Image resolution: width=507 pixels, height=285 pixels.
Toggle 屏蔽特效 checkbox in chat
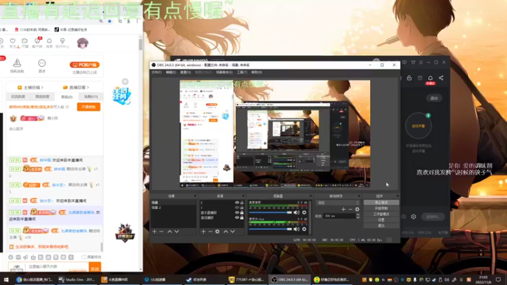(84, 257)
